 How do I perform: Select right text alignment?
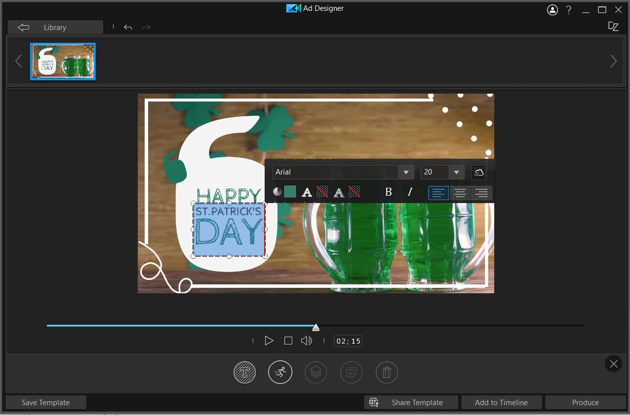point(481,193)
